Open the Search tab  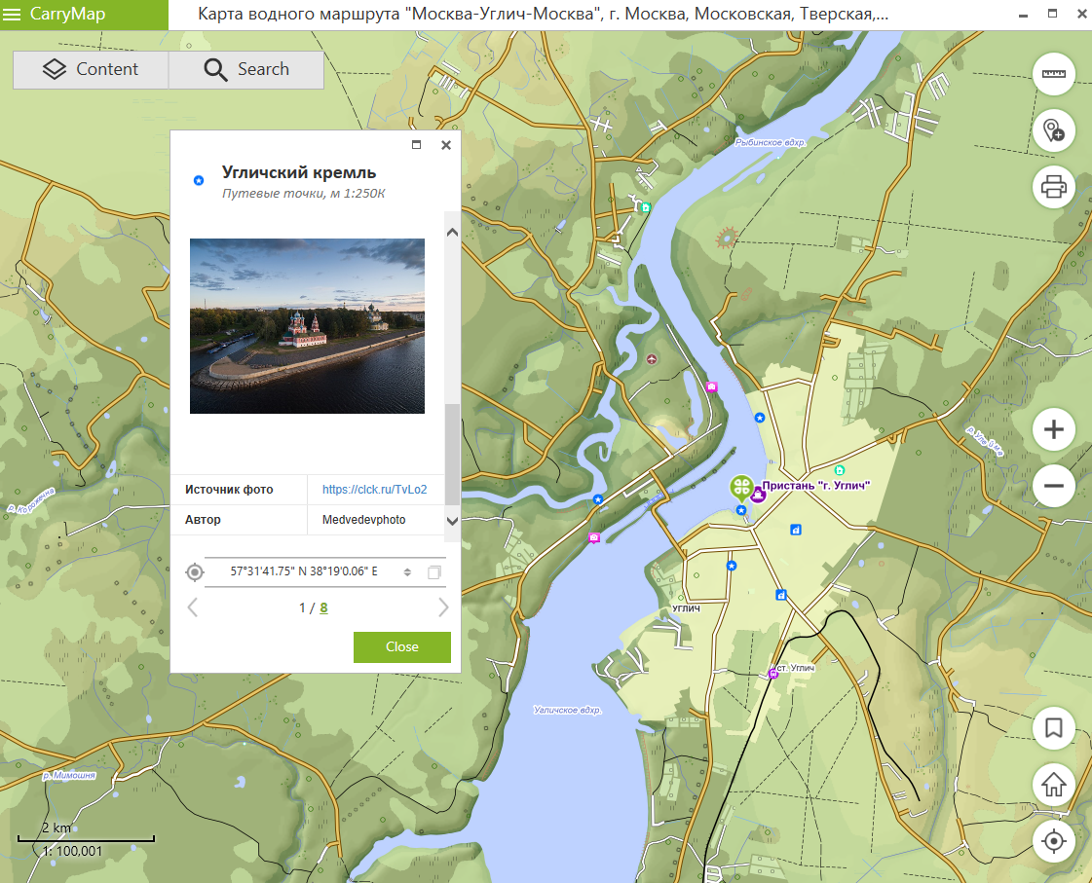[245, 70]
